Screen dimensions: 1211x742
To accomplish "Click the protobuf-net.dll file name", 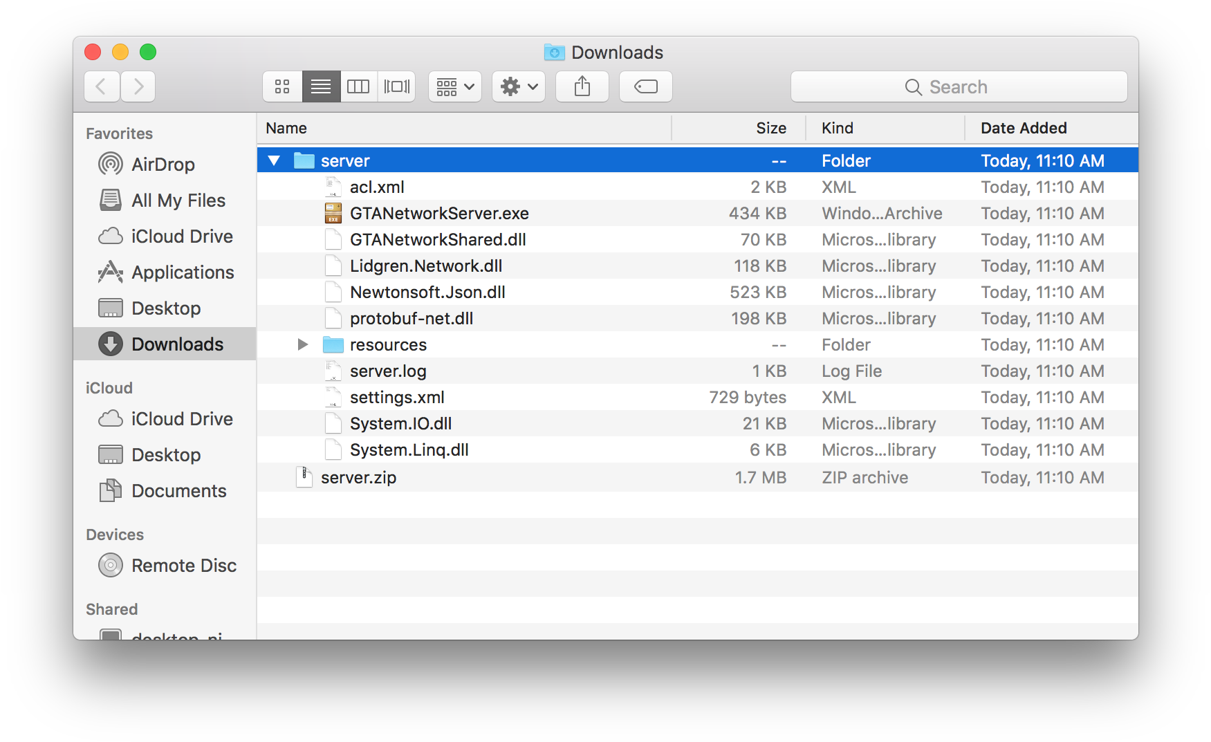I will [412, 319].
